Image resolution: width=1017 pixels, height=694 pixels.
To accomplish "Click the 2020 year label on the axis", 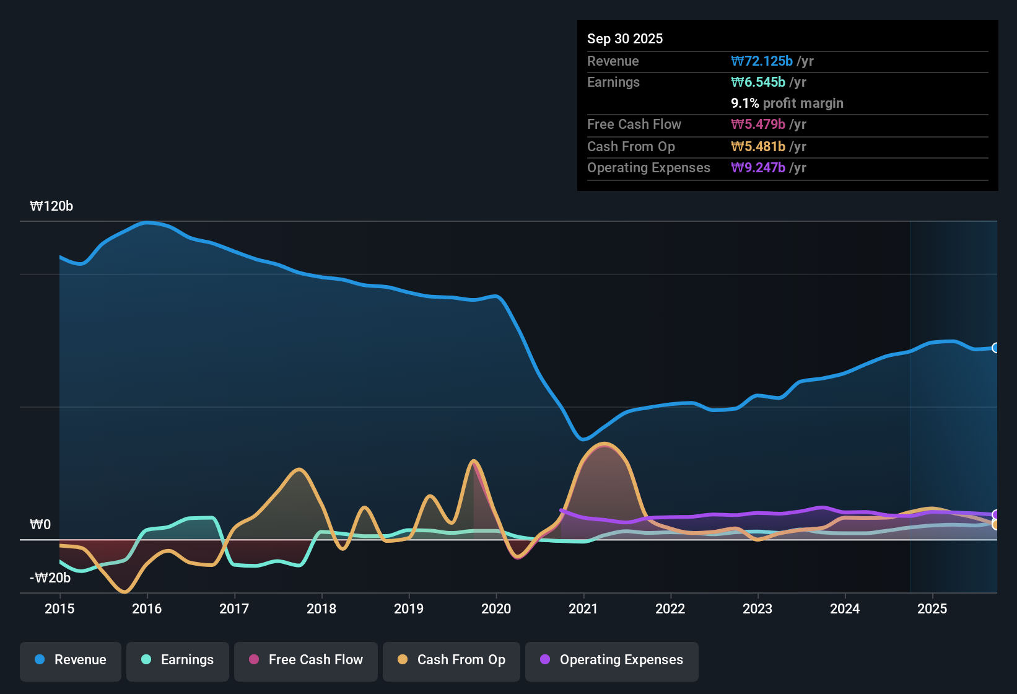I will click(x=496, y=609).
